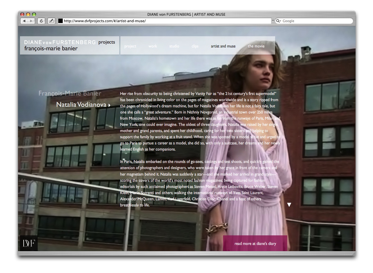Click the black site favicon in address bar
373x273 pixels.
60,21
